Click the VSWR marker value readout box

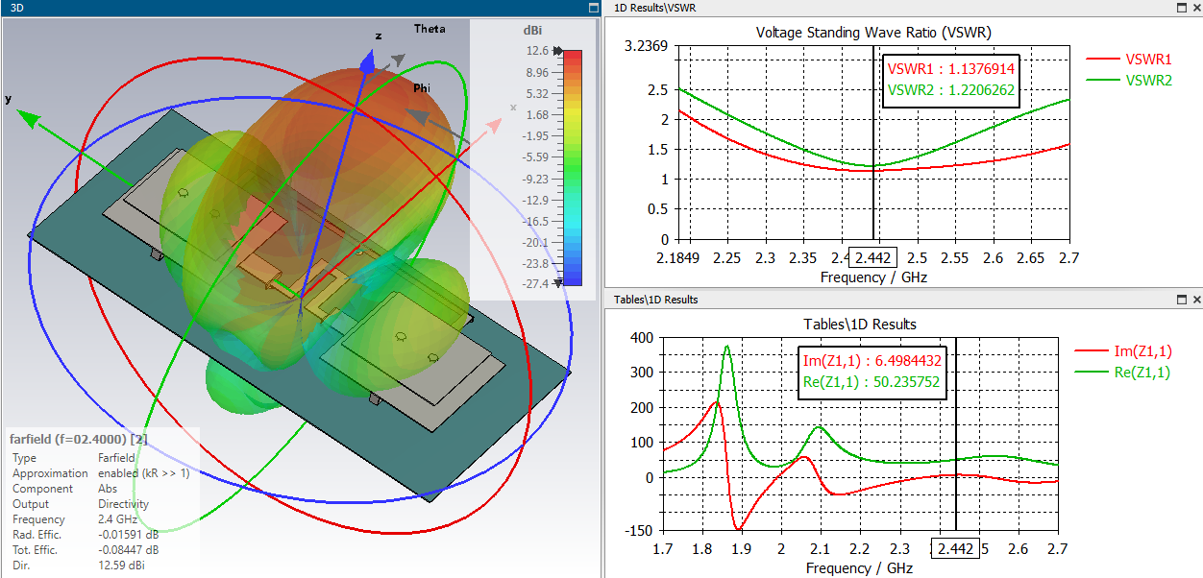pyautogui.click(x=949, y=80)
